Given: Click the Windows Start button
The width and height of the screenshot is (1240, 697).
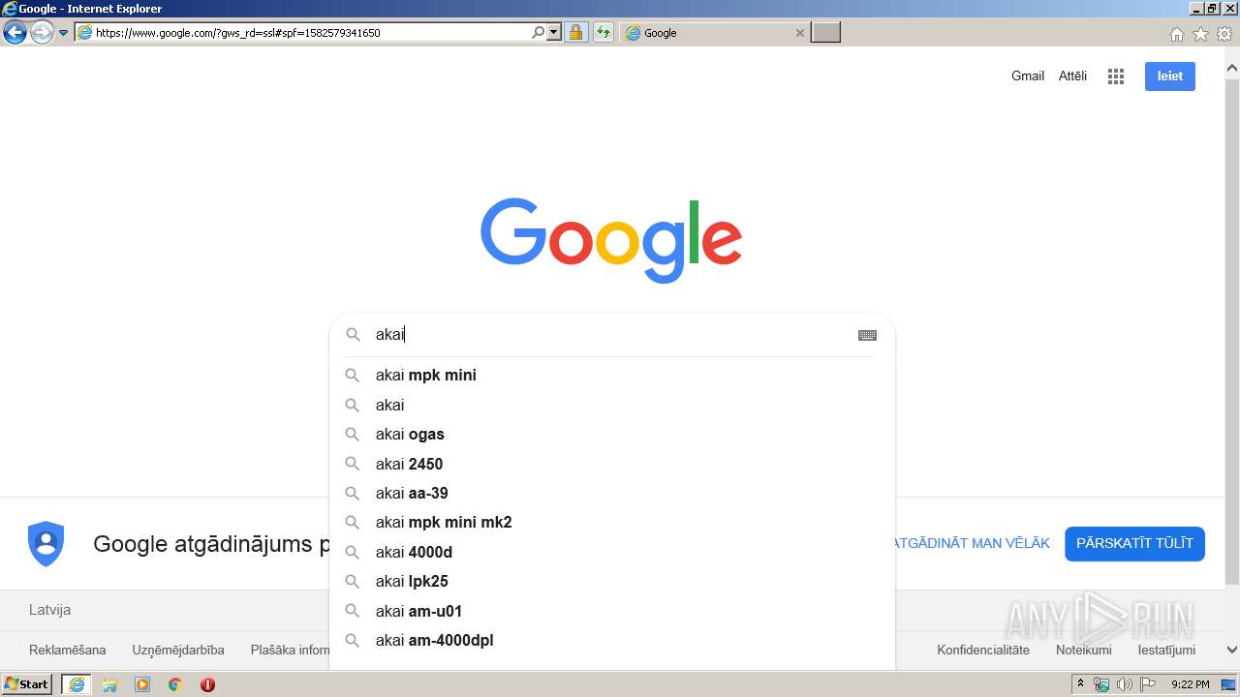Looking at the screenshot, I should pyautogui.click(x=27, y=684).
